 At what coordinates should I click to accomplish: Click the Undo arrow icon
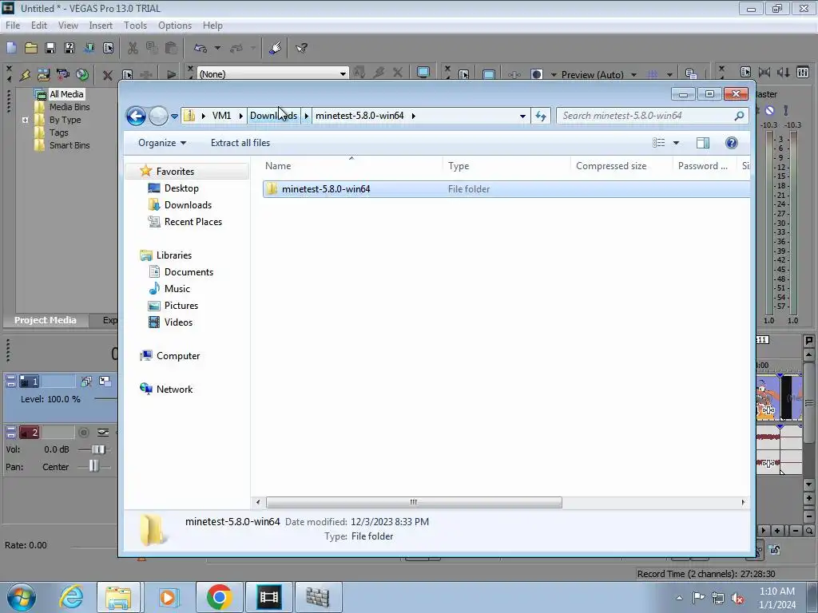201,48
